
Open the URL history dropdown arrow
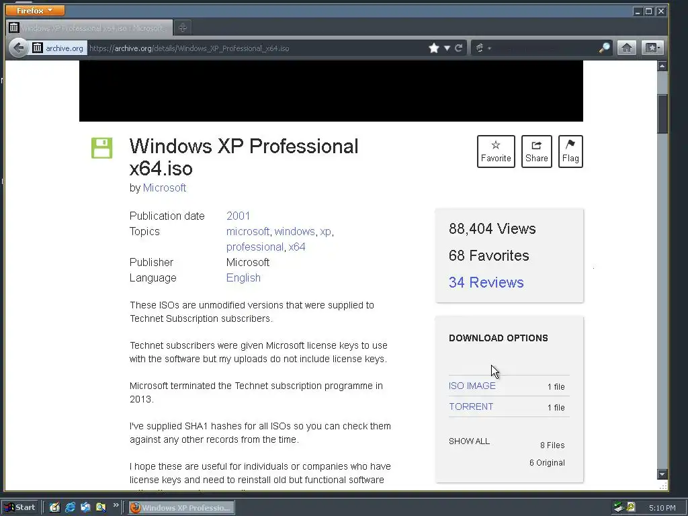click(x=447, y=48)
